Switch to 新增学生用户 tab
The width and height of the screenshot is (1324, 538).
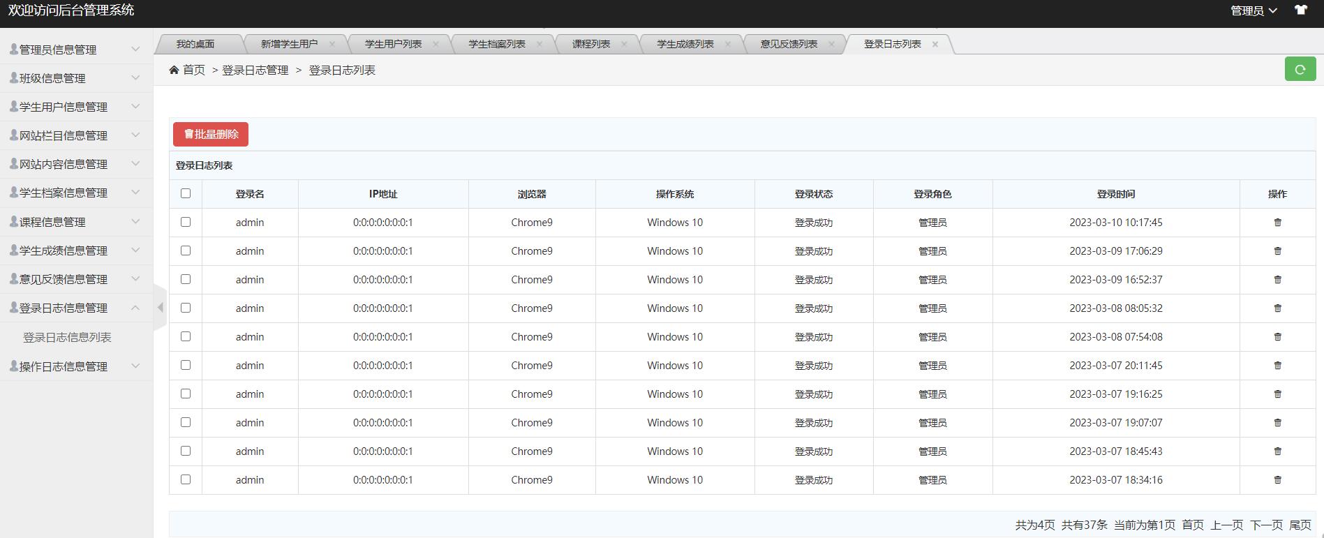click(289, 44)
